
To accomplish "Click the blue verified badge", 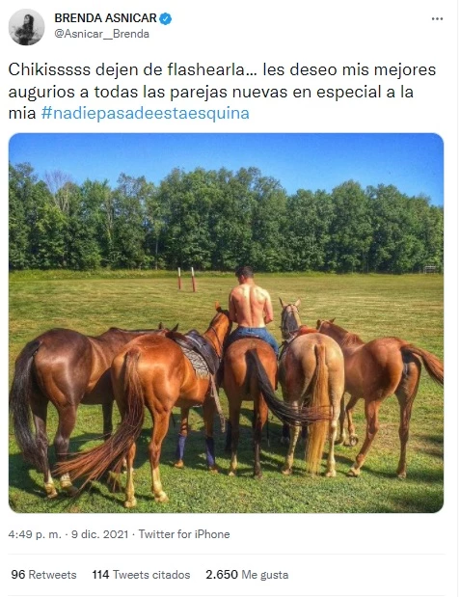I will [x=165, y=18].
